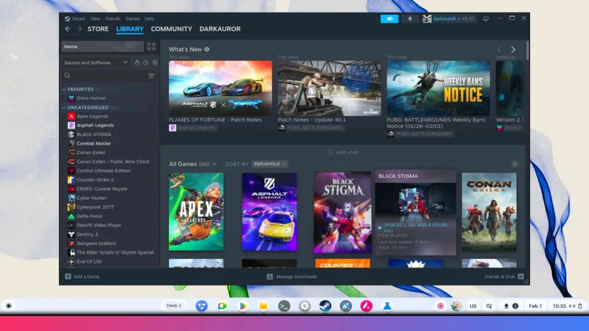Click the announcements megaphone icon
The width and height of the screenshot is (589, 331).
(x=389, y=19)
